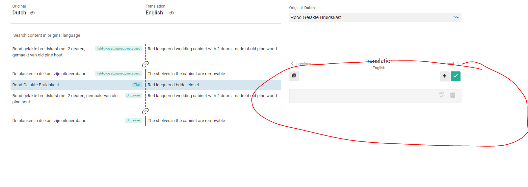This screenshot has width=528, height=187.
Task: Copy original text into translation field
Action: click(294, 76)
